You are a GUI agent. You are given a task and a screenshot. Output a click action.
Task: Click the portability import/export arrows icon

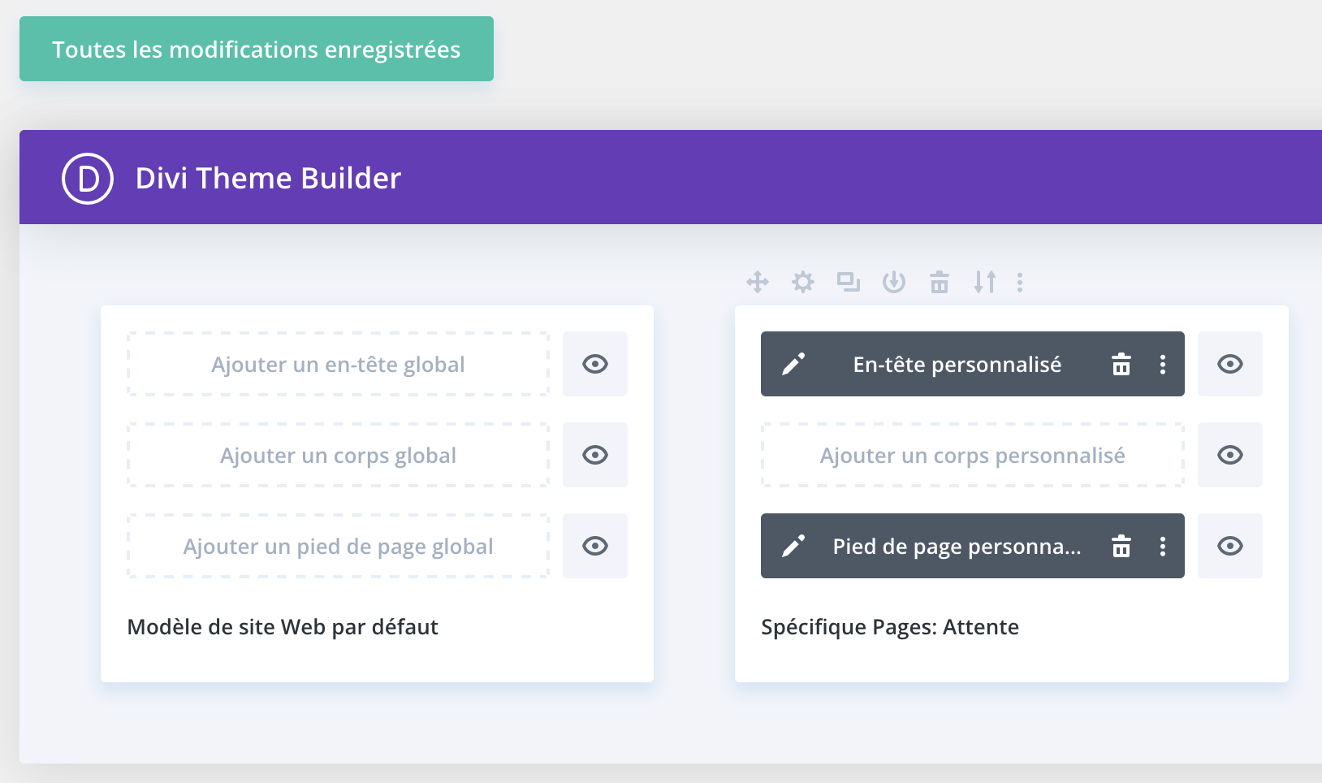[x=985, y=282]
